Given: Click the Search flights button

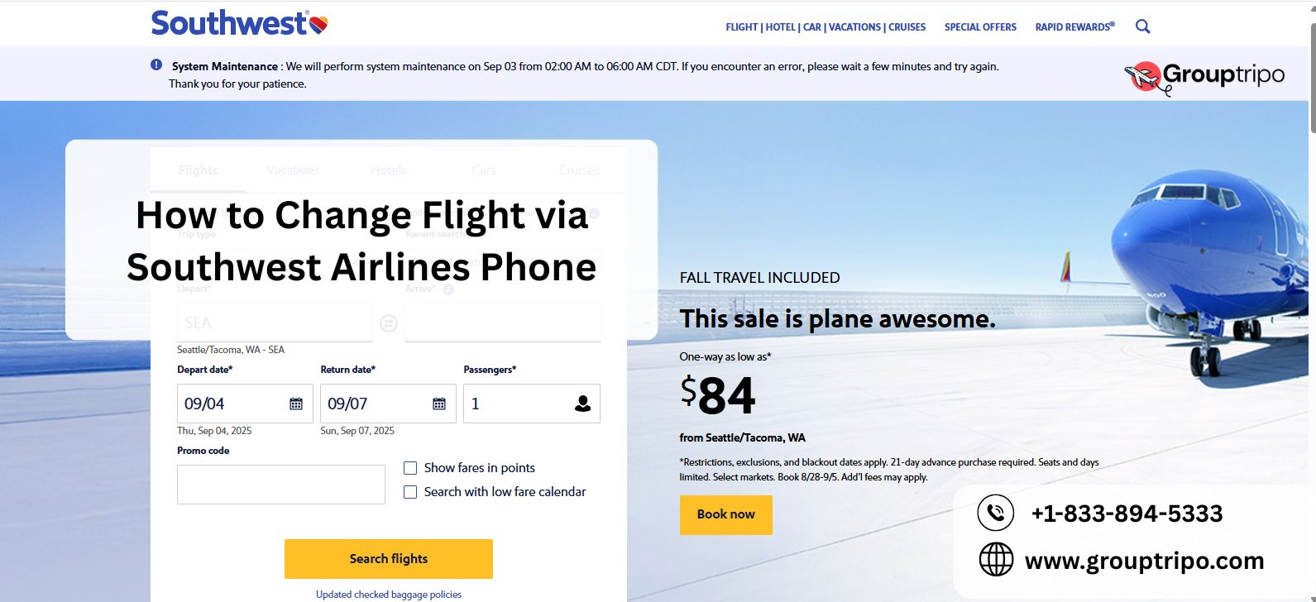Looking at the screenshot, I should coord(388,558).
